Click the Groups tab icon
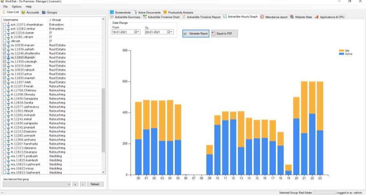366x195 pixels. [x=44, y=12]
